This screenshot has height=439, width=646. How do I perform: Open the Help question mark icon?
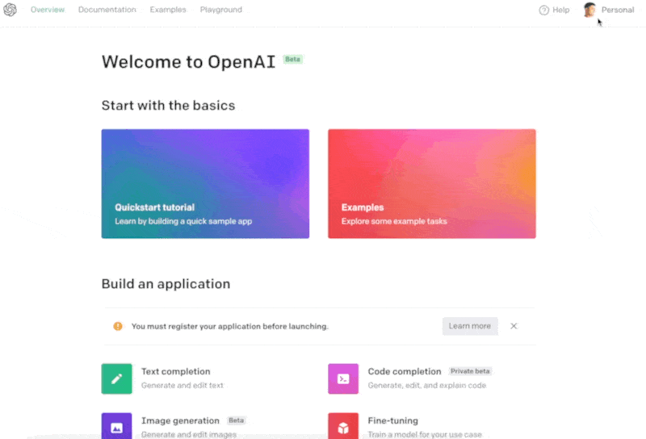543,10
